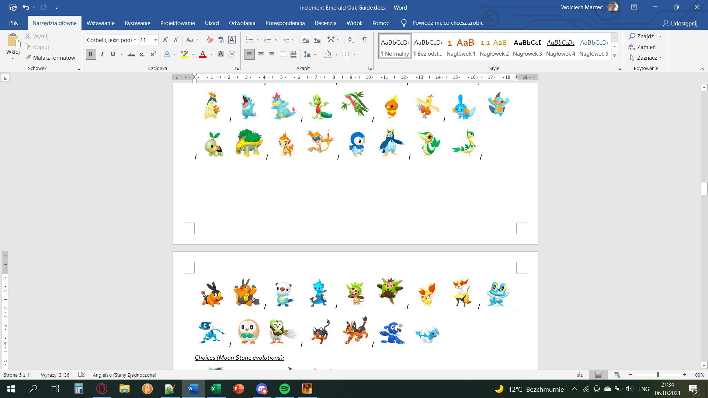Open the Recenzja ribbon tab

pos(325,23)
